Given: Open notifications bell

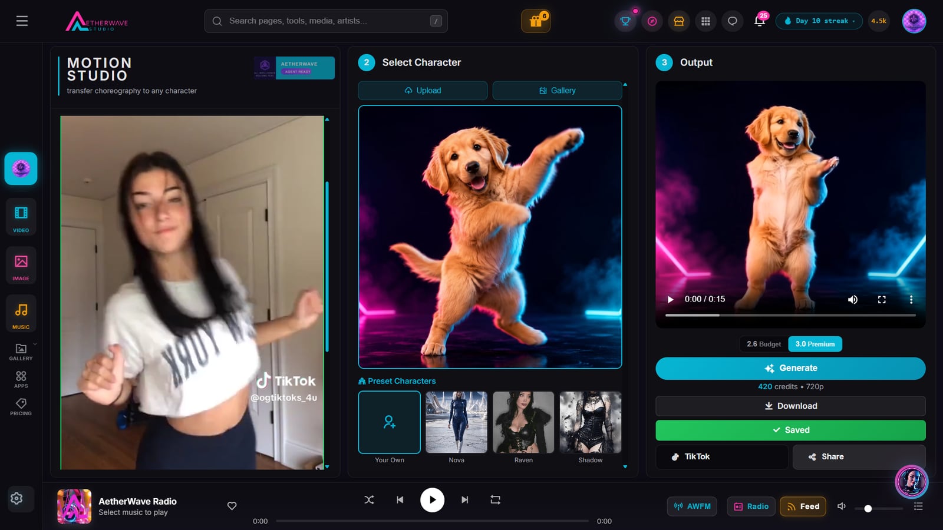Looking at the screenshot, I should pyautogui.click(x=760, y=21).
